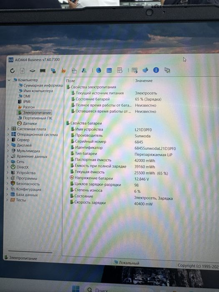Screen dimensions: 219x292
Task: Collapse the Компьютер tree node
Action: pos(9,80)
